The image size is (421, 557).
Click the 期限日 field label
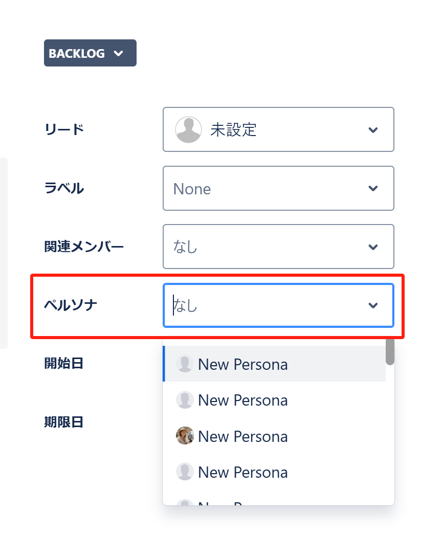[64, 422]
